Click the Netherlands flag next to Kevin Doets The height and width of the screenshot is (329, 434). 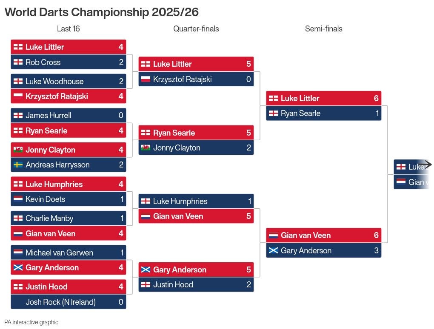click(18, 199)
